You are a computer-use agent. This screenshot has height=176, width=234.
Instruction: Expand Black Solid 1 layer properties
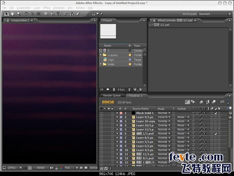point(117,113)
